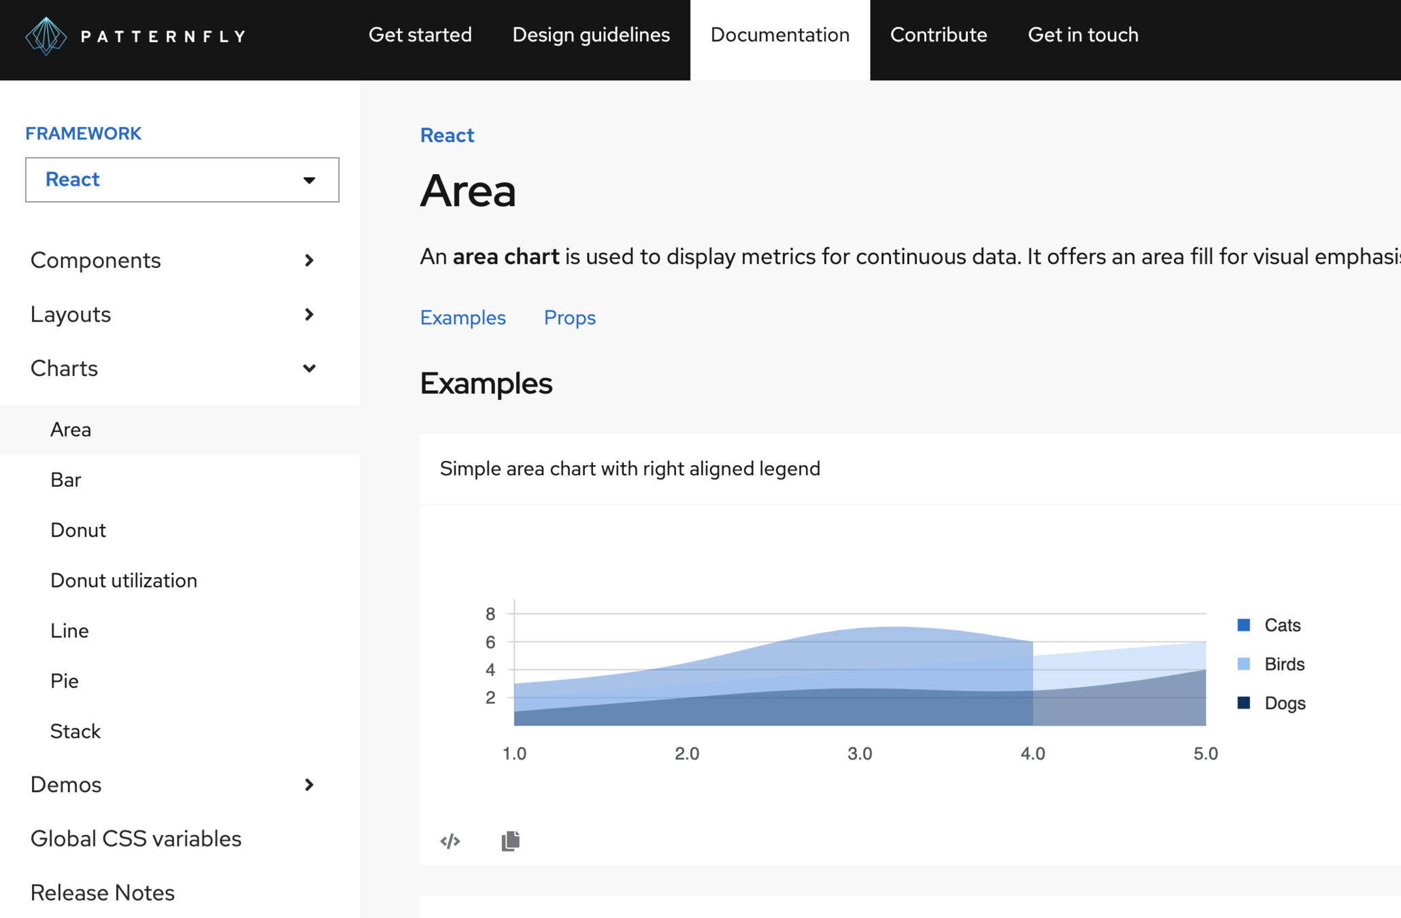The width and height of the screenshot is (1401, 918).
Task: Open the Contribute page
Action: [x=938, y=35]
